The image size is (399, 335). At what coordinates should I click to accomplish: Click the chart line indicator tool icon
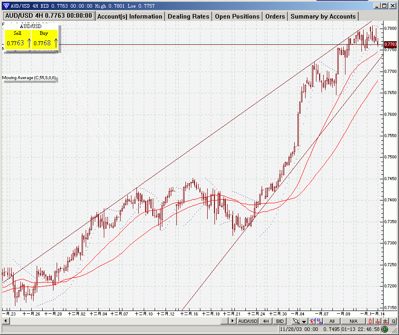(312, 321)
